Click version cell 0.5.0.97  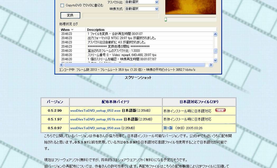pyautogui.click(x=55, y=128)
